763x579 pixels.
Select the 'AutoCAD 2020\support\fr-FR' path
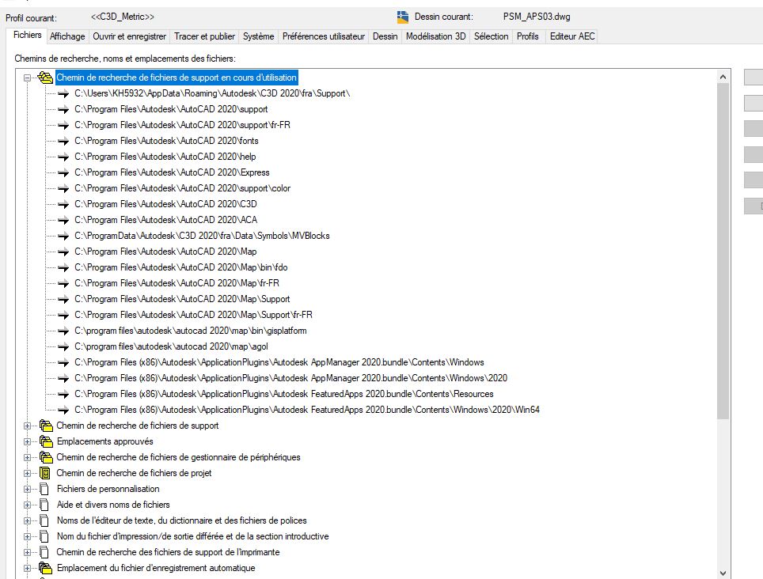[x=183, y=125]
